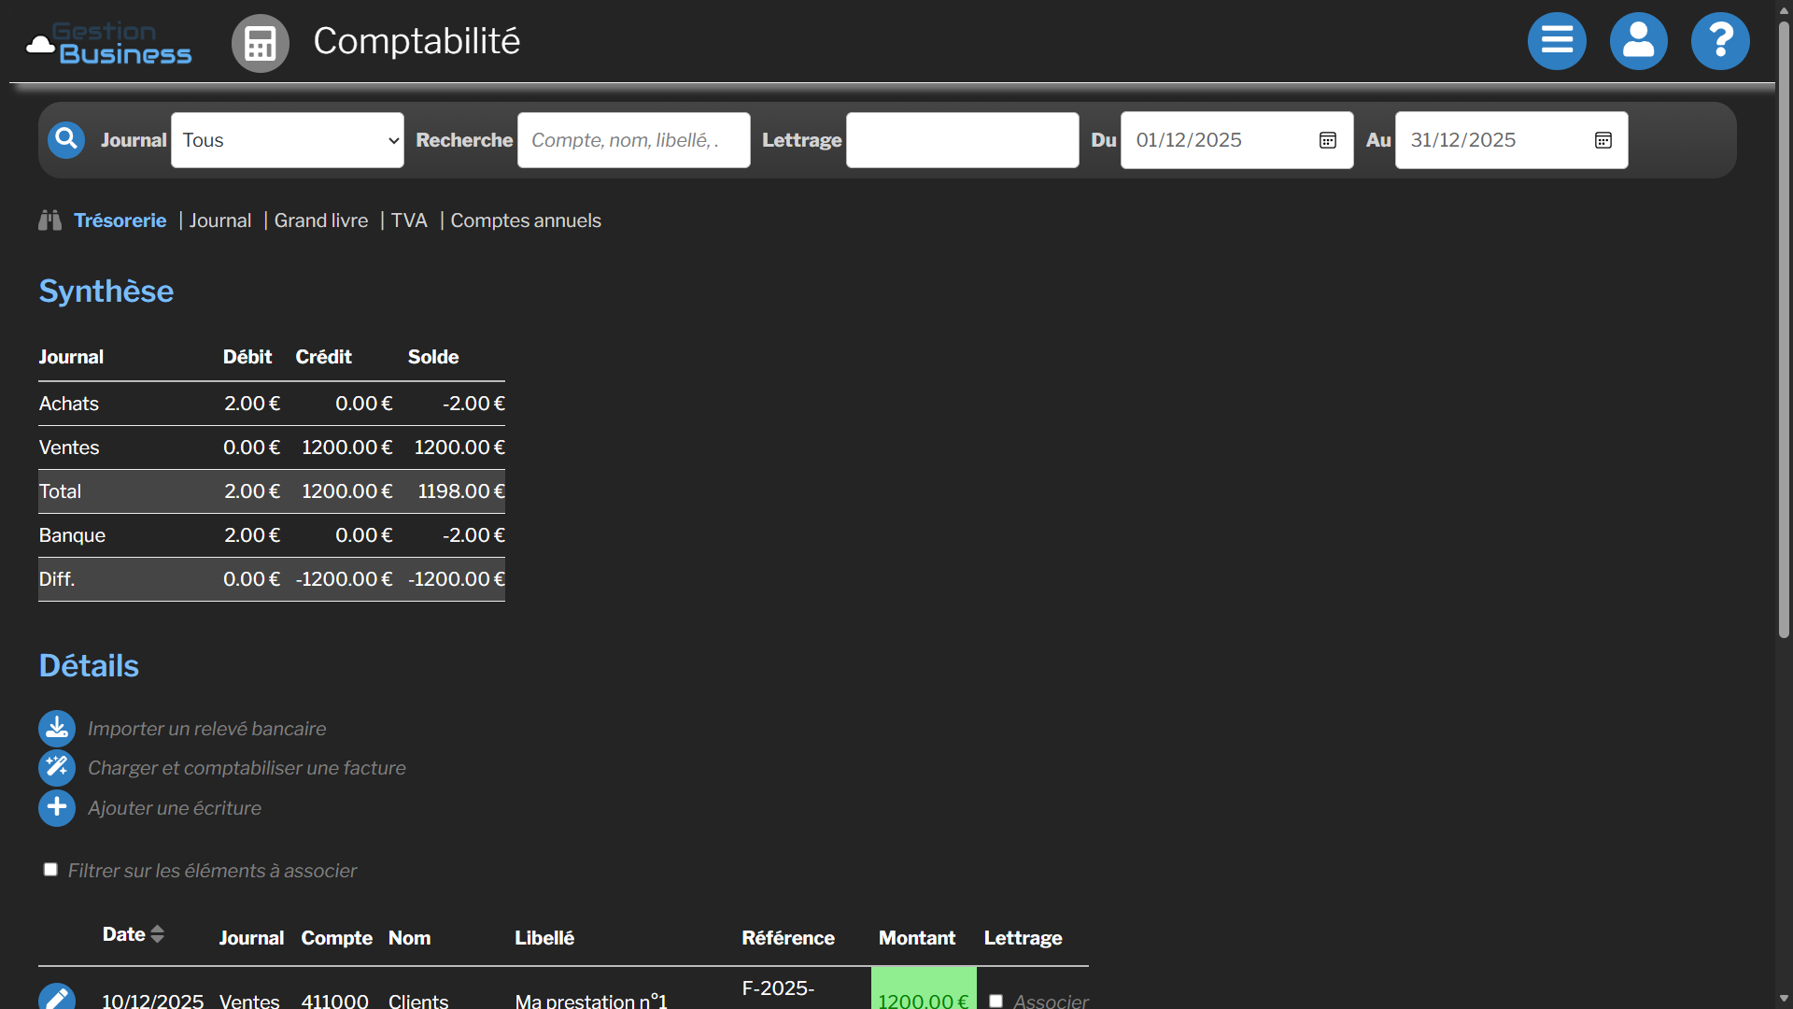Screen dimensions: 1793x1009
Task: Open the user profile icon
Action: tap(1638, 41)
